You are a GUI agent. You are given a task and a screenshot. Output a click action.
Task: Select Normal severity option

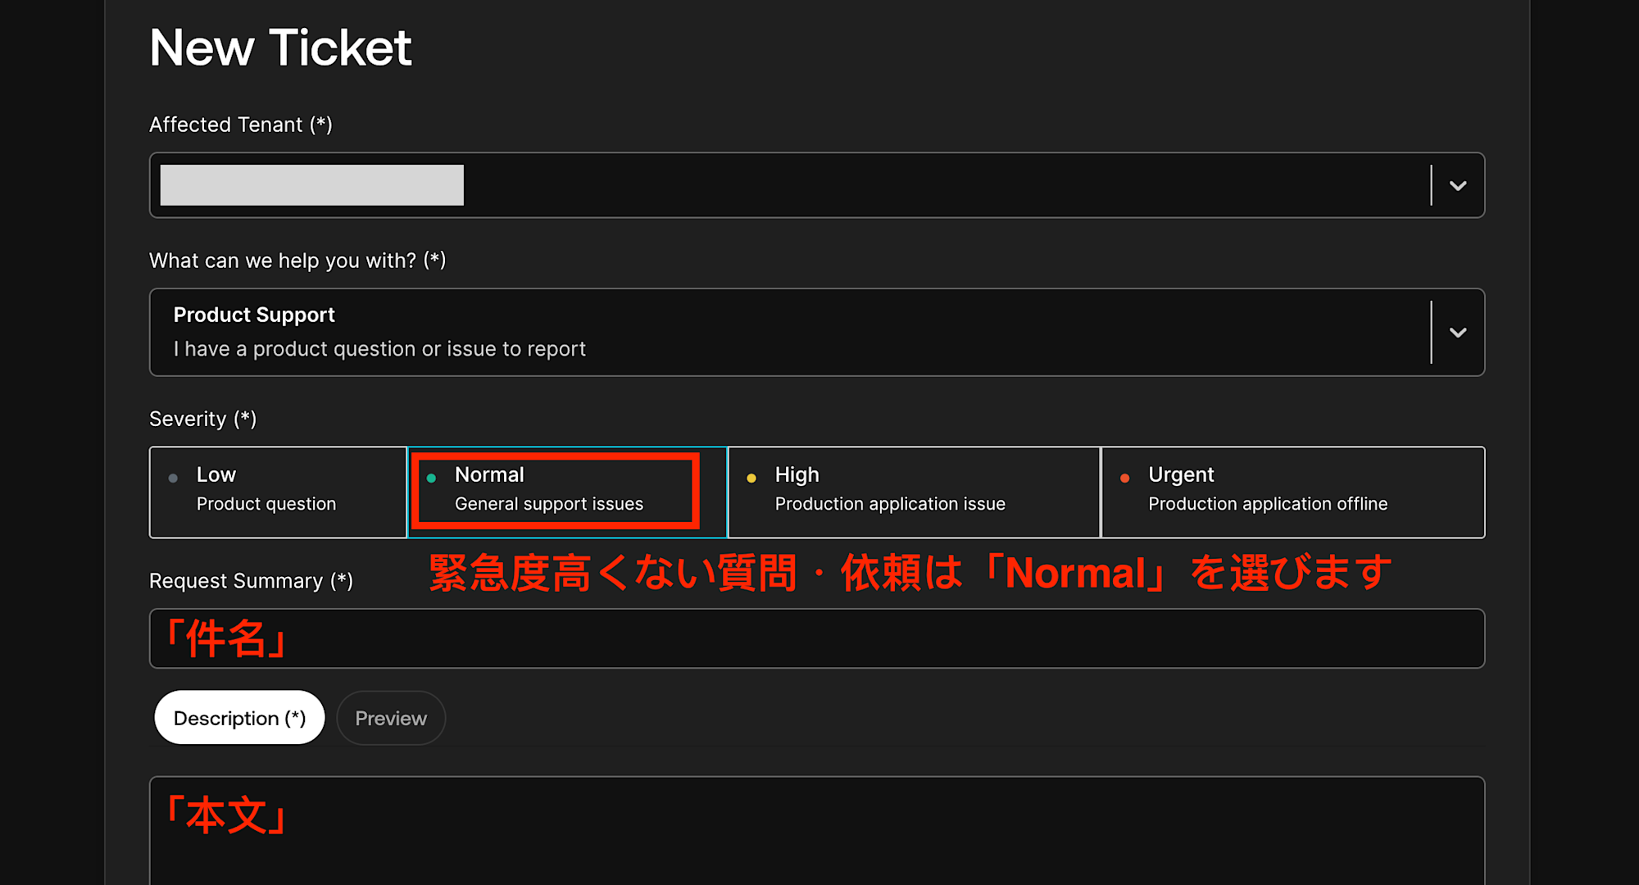pyautogui.click(x=567, y=492)
